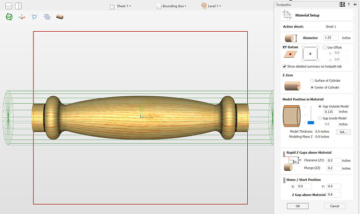Image resolution: width=360 pixels, height=214 pixels.
Task: Click the auto-hide panel pin icon
Action: (x=355, y=4)
